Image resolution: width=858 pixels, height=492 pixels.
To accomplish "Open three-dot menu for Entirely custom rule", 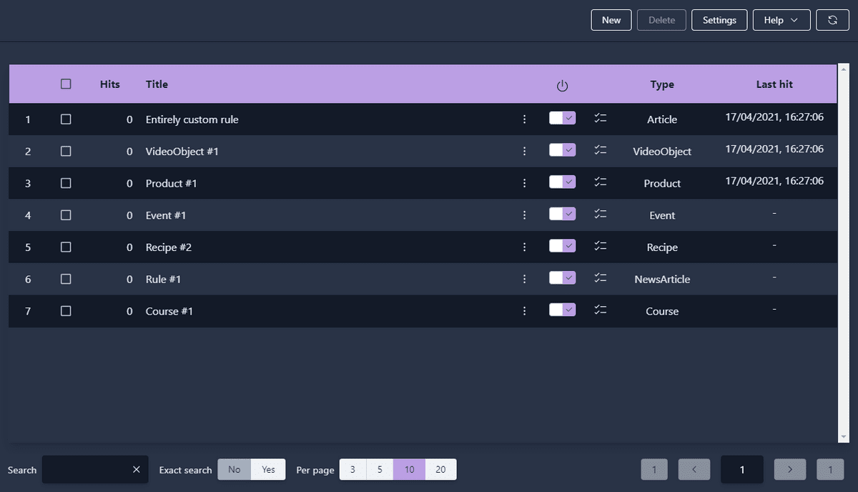I will [x=525, y=119].
